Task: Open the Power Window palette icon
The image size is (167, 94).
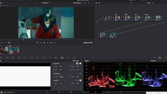Action: (44, 58)
